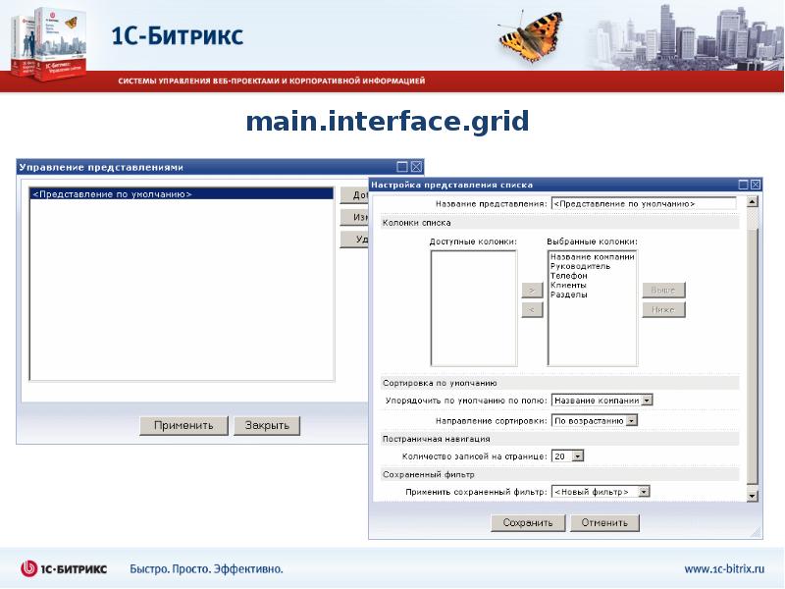The width and height of the screenshot is (785, 589).
Task: Cancel with the Отменить button
Action: [x=604, y=522]
